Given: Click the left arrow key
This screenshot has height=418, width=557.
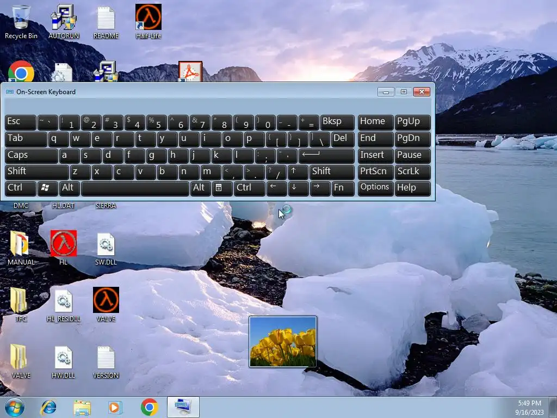Looking at the screenshot, I should pos(276,188).
